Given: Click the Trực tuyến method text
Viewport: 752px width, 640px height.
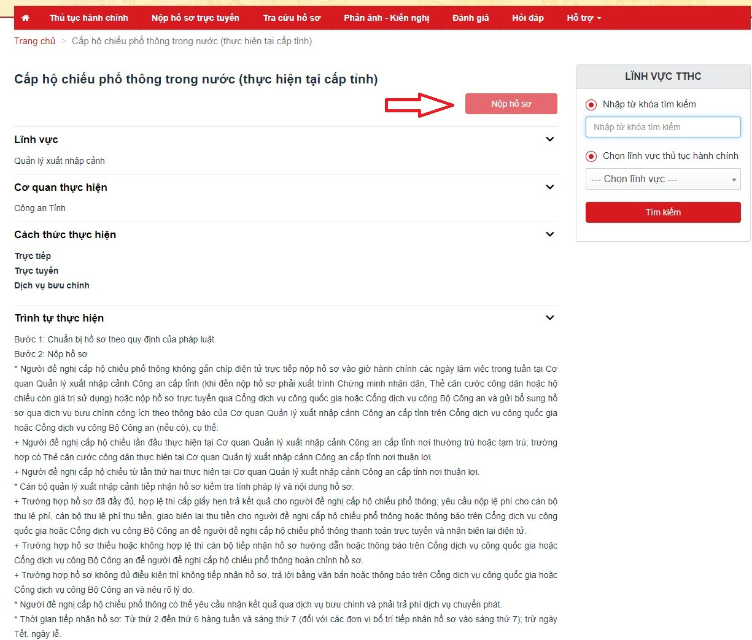Looking at the screenshot, I should point(37,271).
